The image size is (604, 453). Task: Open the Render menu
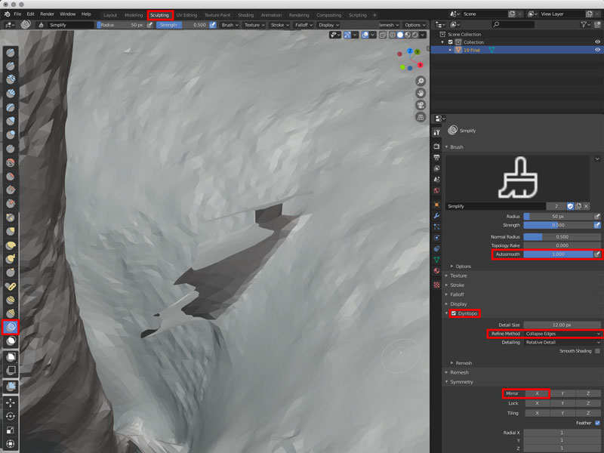point(47,14)
